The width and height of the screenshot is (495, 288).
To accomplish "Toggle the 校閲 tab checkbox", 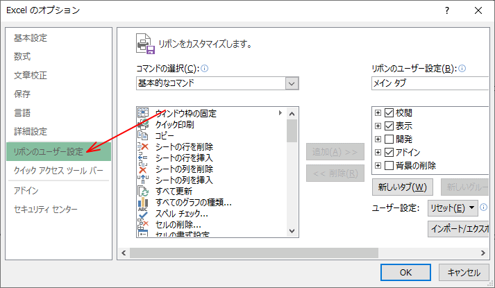I will (x=389, y=112).
